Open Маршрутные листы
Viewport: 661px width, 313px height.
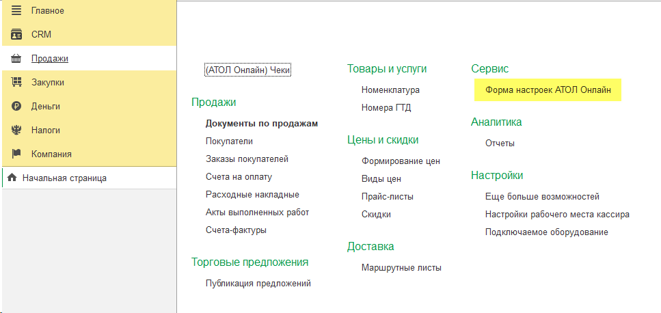coord(401,267)
